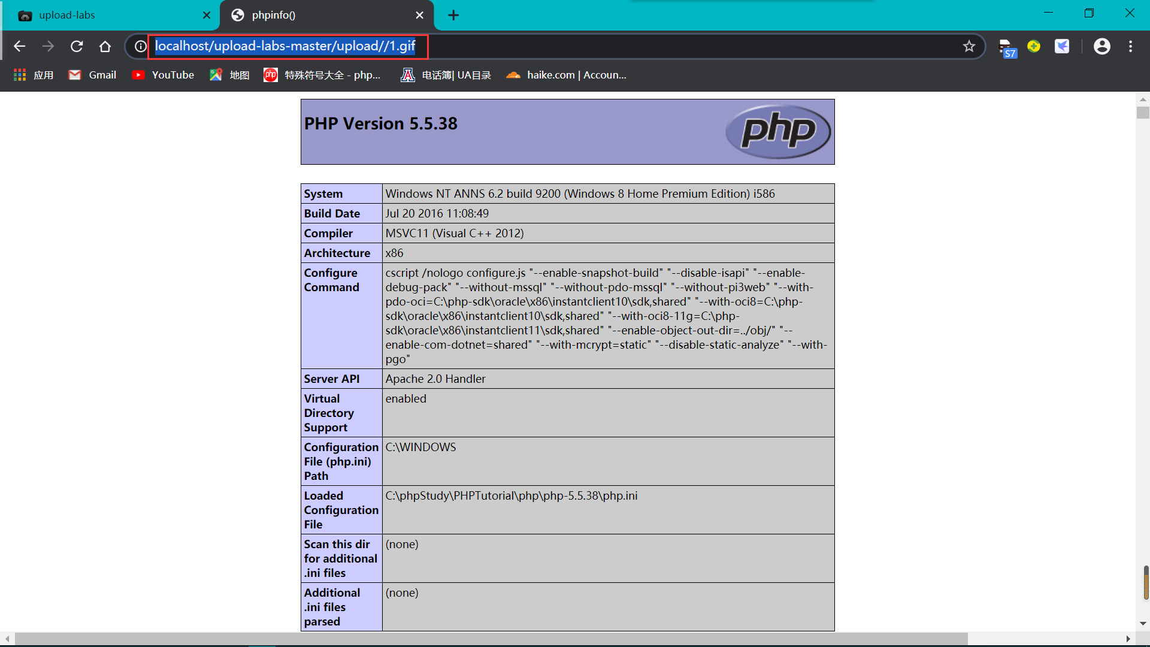Open Chrome three-dot menu

(1130, 46)
